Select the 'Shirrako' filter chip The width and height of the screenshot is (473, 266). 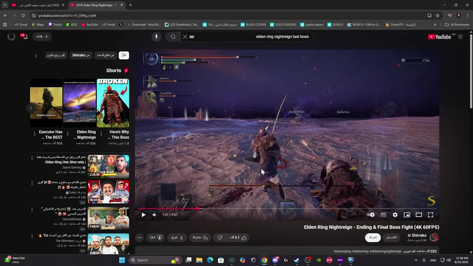tap(81, 55)
